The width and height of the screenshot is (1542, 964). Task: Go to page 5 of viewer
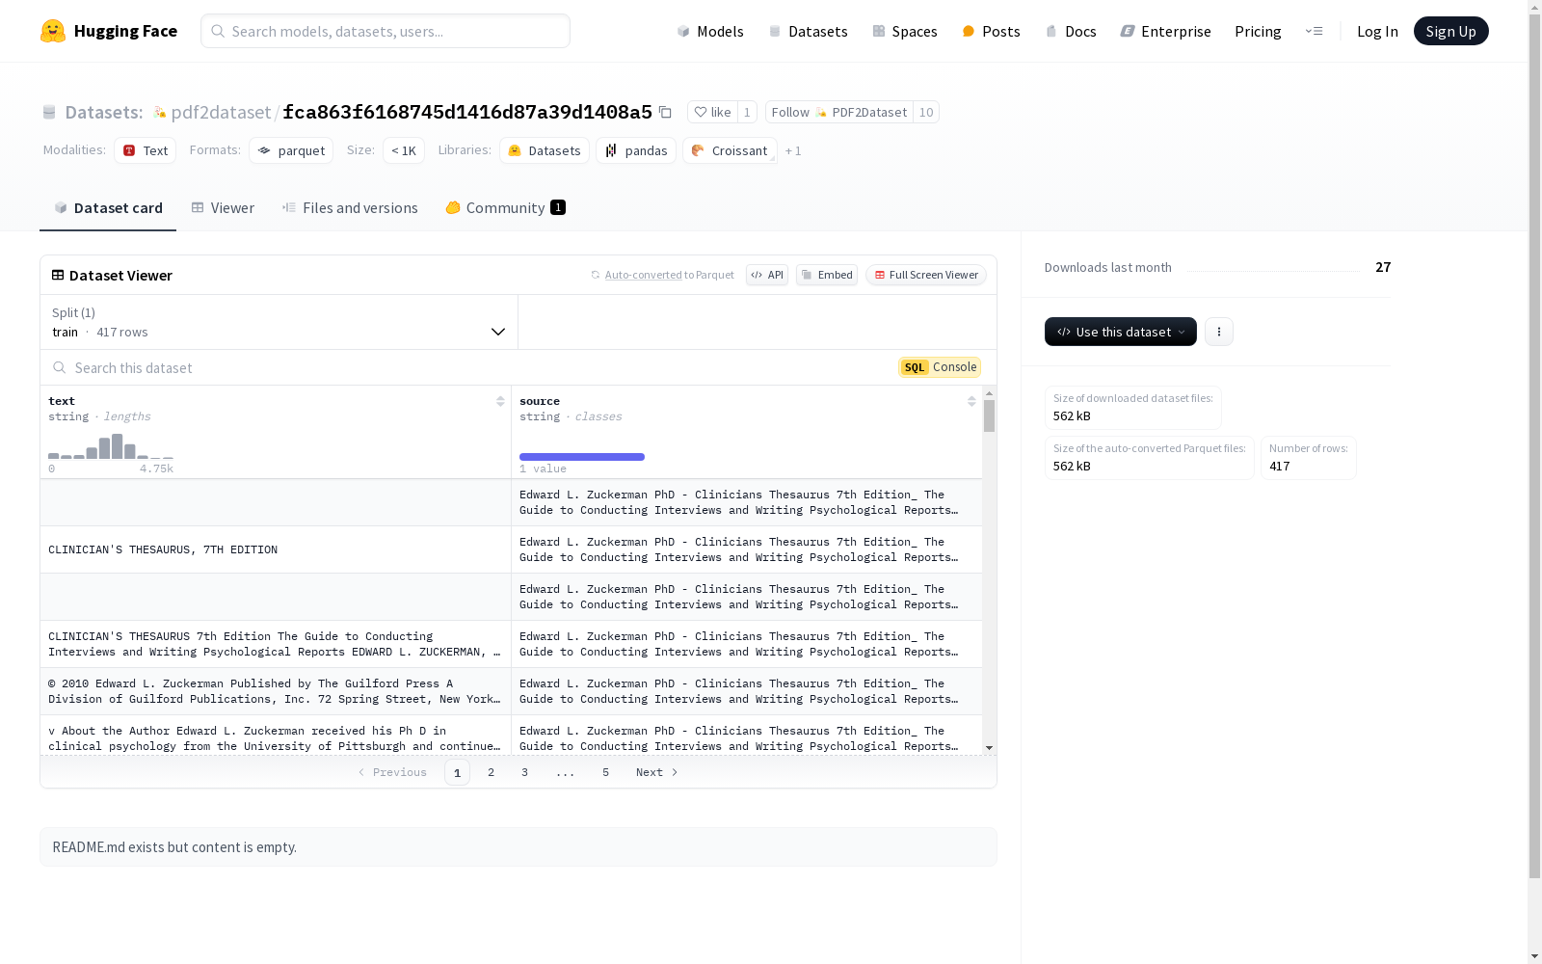point(605,772)
